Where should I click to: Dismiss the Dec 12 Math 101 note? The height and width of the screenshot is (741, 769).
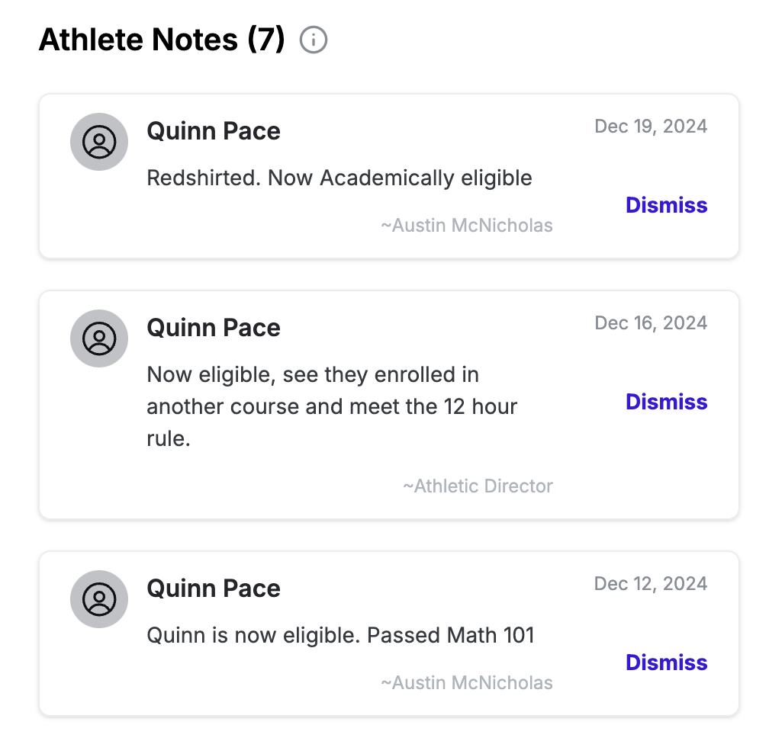pyautogui.click(x=666, y=662)
